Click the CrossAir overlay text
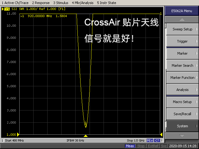The image size is (199, 149). 121,22
